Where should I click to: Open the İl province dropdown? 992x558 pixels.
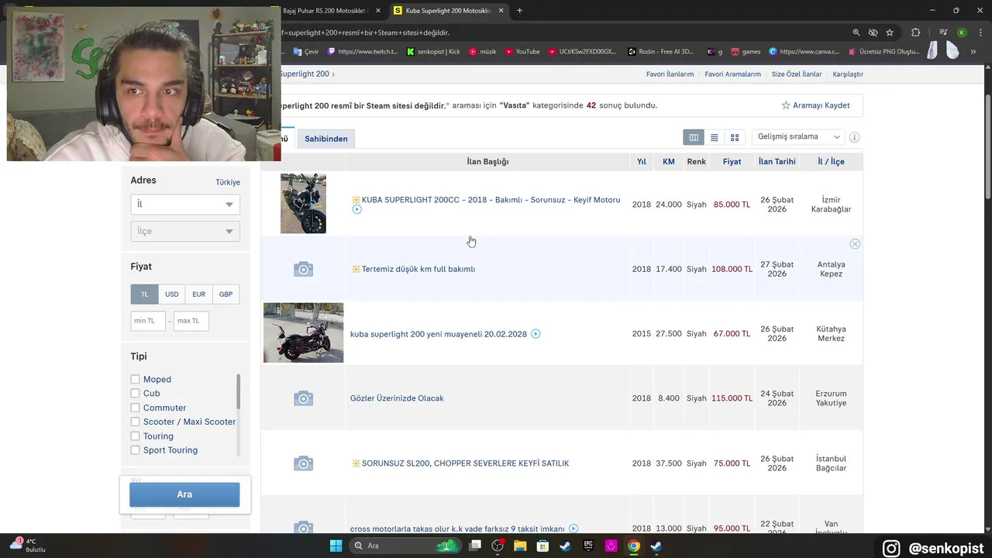pyautogui.click(x=185, y=205)
